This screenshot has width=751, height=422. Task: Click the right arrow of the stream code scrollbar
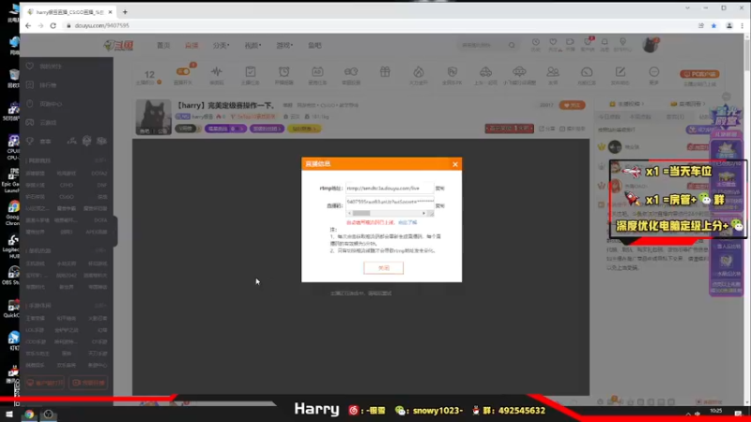click(424, 213)
